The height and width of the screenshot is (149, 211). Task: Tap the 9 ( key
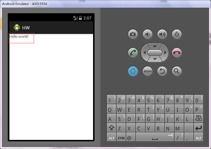click(x=189, y=99)
